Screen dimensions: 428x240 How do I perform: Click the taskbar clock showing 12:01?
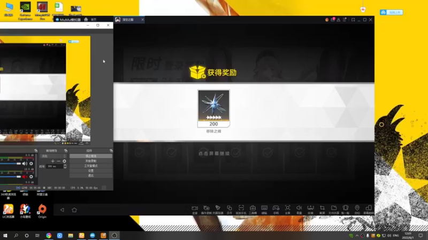[408, 236]
